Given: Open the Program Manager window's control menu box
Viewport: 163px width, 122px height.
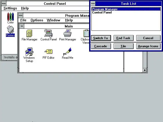Looking at the screenshot, I should coord(21,16).
